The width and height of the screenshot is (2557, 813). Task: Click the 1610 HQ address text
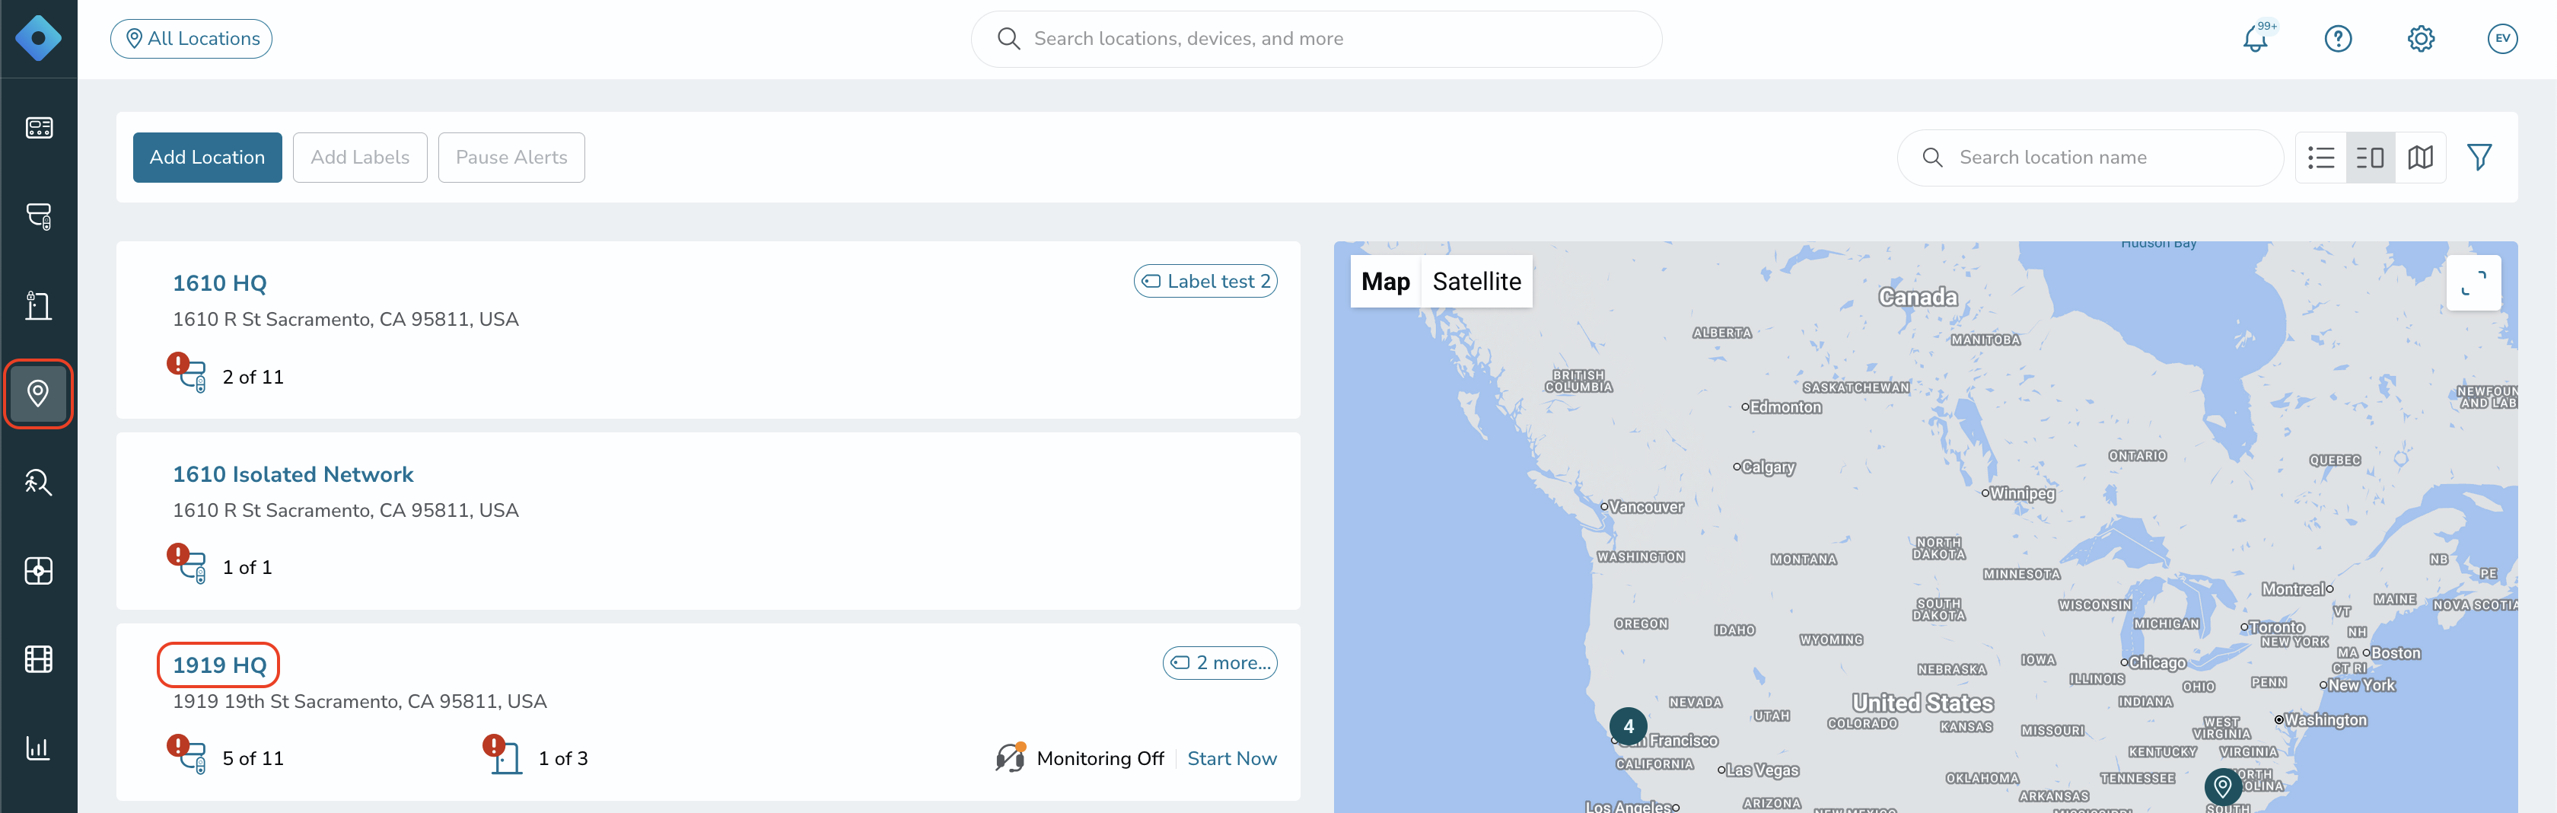[345, 320]
